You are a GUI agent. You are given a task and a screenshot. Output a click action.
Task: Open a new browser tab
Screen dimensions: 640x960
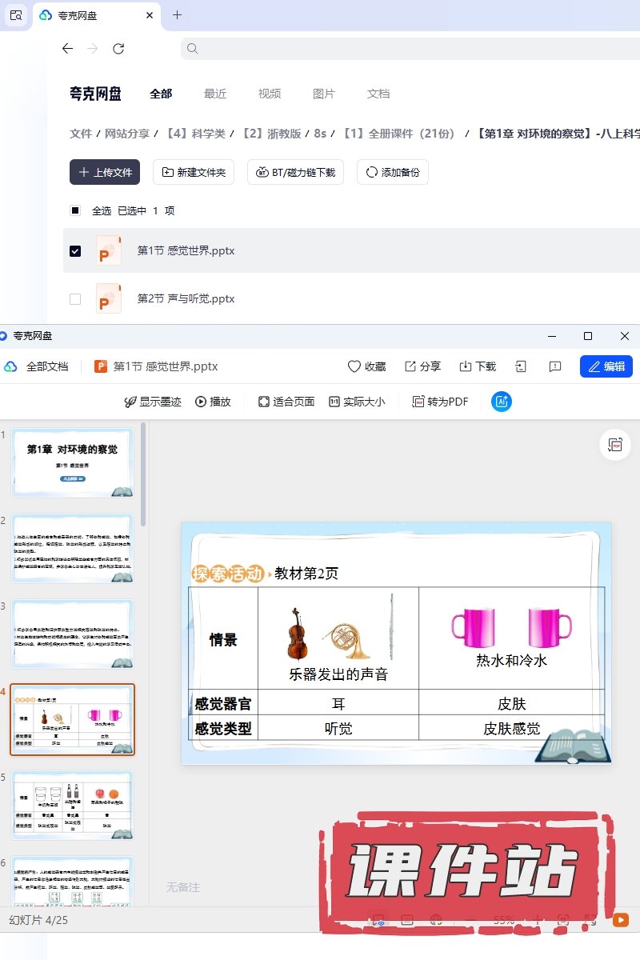point(178,15)
